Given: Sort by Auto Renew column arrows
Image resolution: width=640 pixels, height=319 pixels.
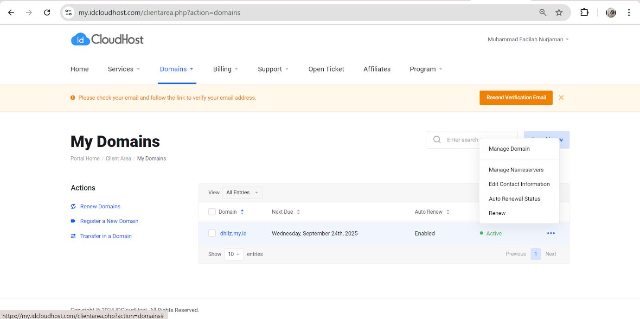Looking at the screenshot, I should (x=448, y=212).
